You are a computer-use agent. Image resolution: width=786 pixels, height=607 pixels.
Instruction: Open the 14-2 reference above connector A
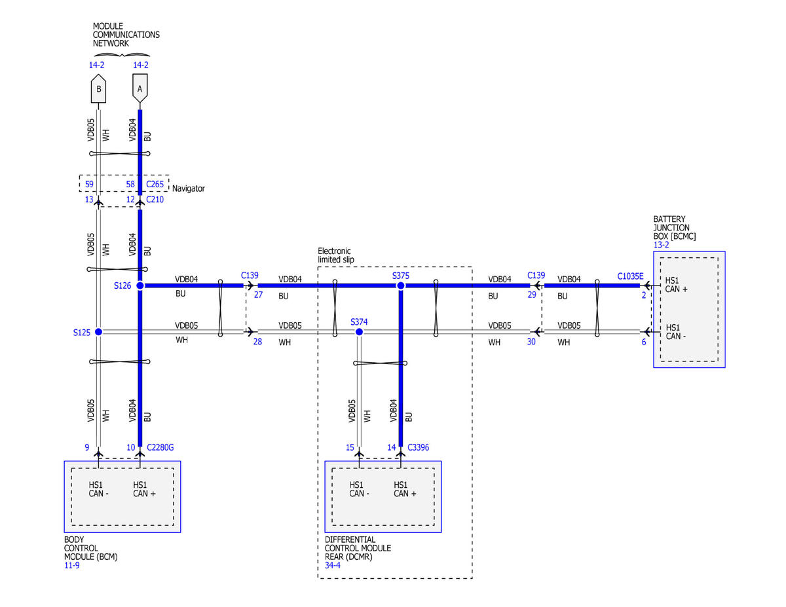click(x=140, y=65)
